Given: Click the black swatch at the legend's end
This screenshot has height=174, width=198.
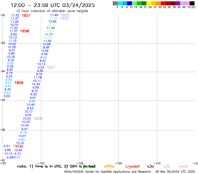Looking at the screenshot, I should coord(192,3).
